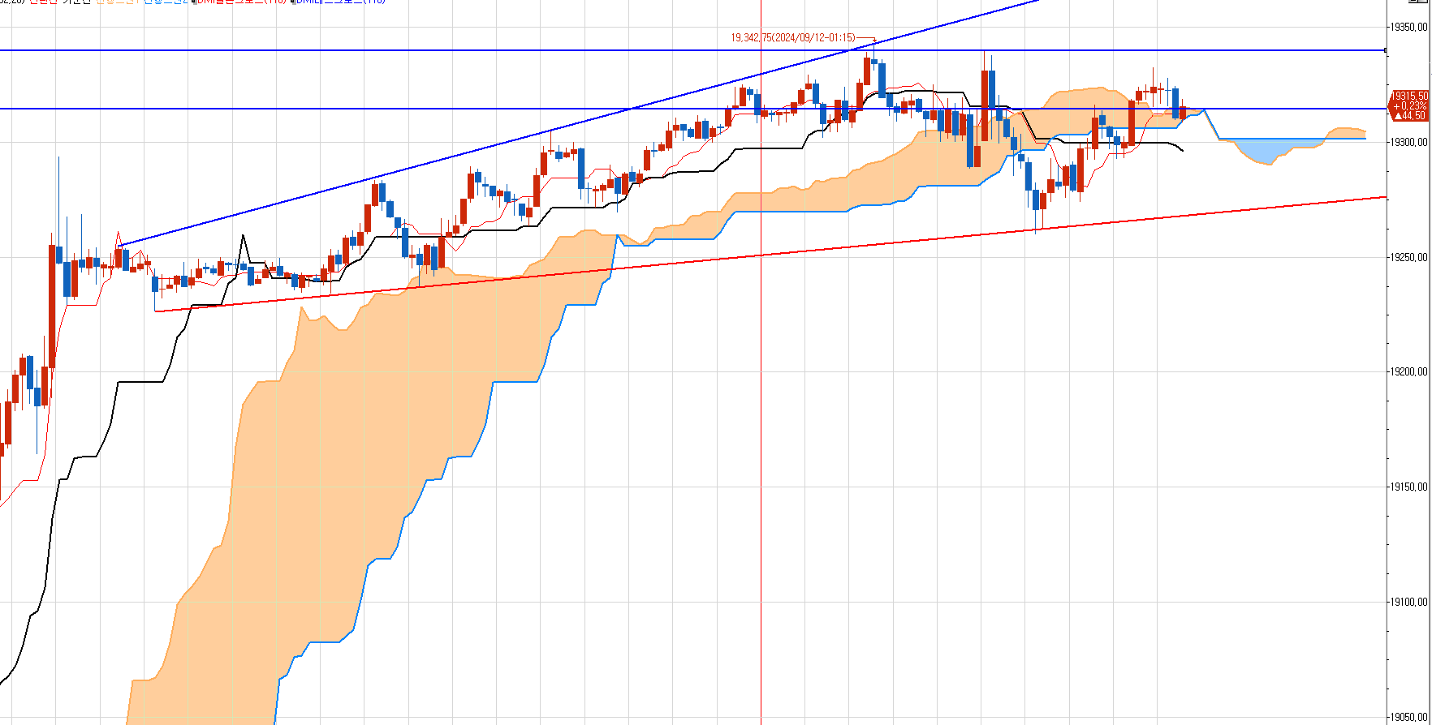Viewport: 1432px width, 725px height.
Task: Grab the end handle of upper horizontal blue line
Action: coord(1385,50)
